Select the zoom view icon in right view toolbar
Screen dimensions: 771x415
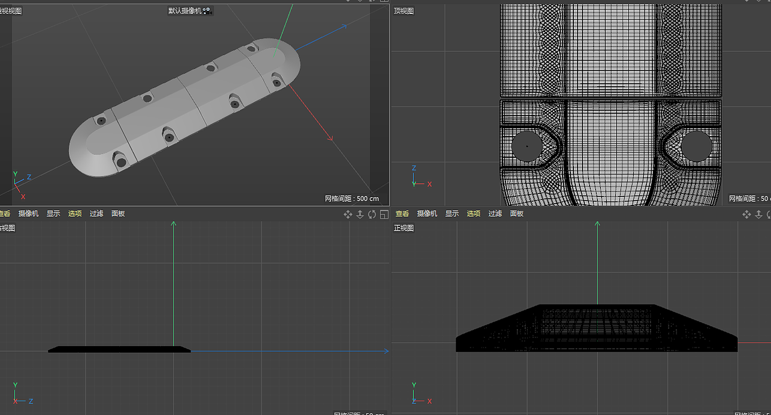click(360, 214)
